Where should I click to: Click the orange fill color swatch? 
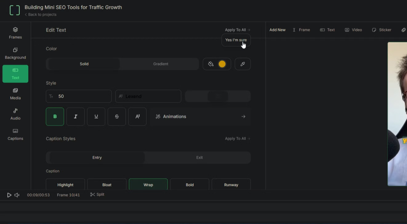(222, 64)
